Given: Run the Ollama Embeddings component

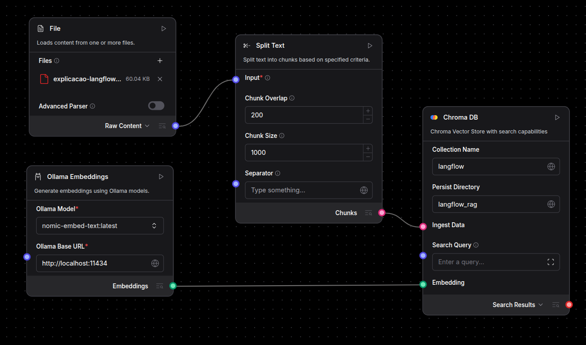Looking at the screenshot, I should (x=161, y=177).
